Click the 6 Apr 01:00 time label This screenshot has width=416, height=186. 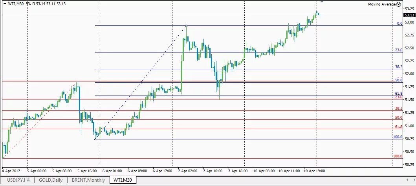click(112, 171)
